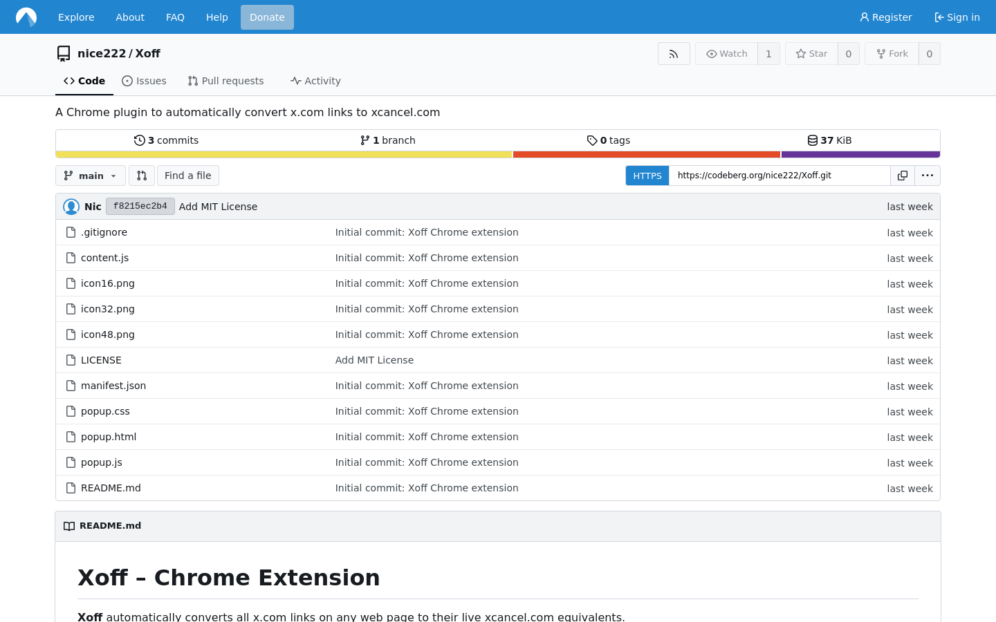Screen dimensions: 996x622
Task: Open the content.js file
Action: pos(104,258)
